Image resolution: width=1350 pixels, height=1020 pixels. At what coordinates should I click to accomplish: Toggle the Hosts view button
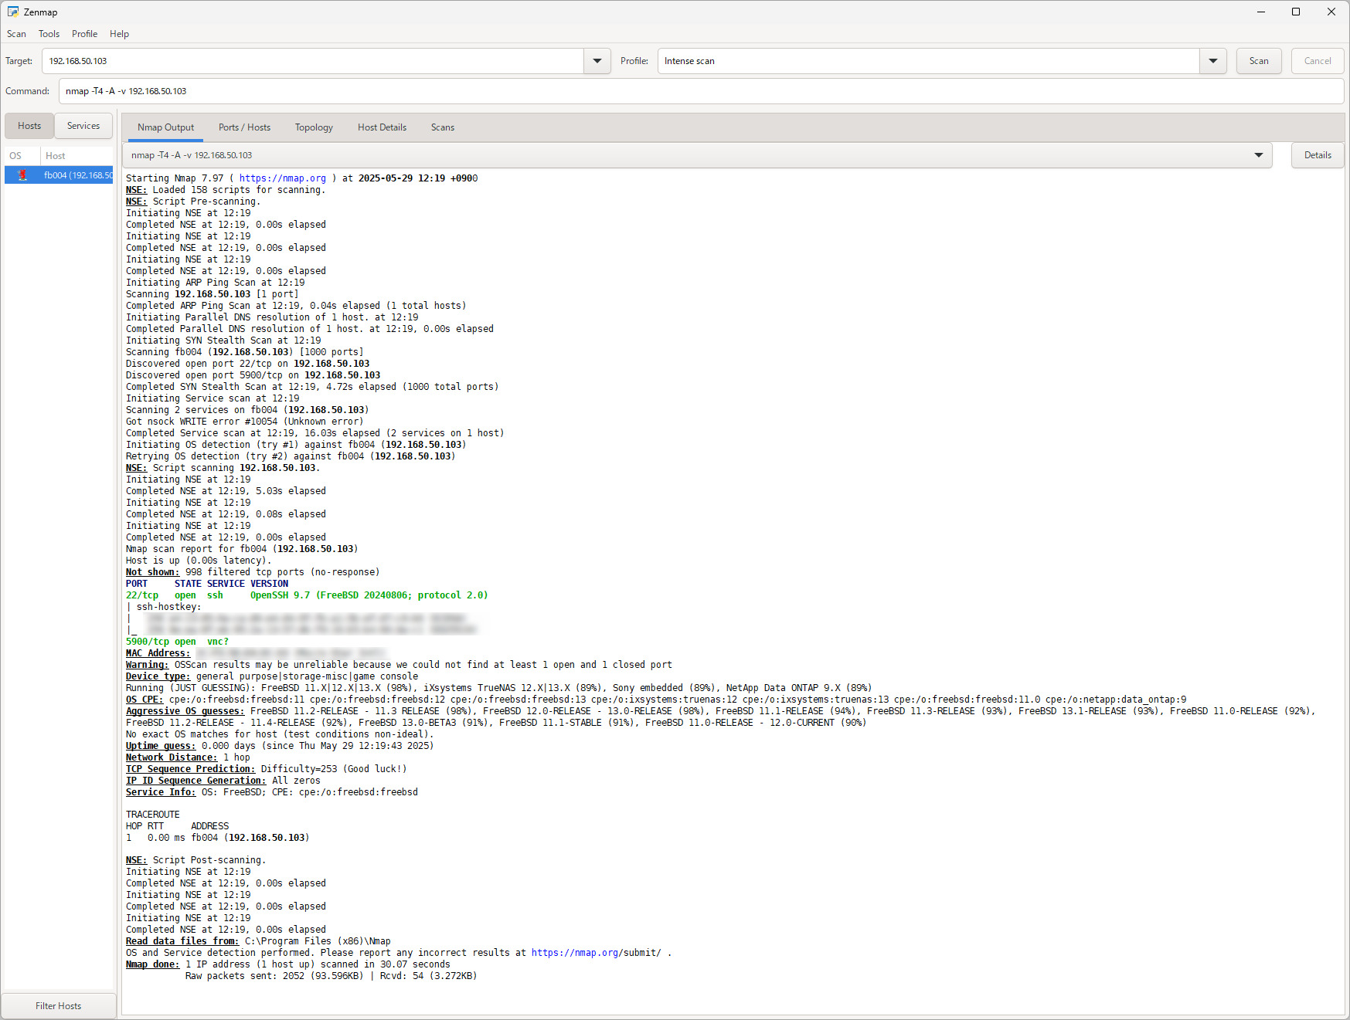(29, 126)
